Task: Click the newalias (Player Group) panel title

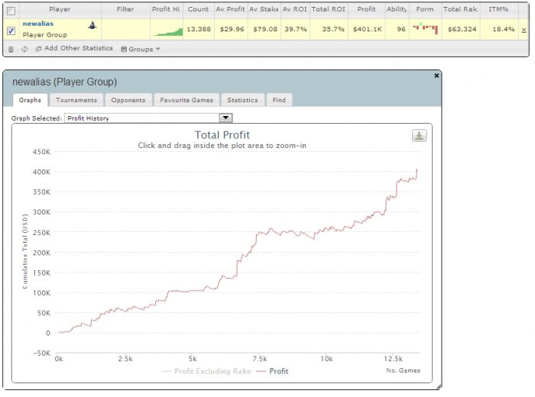Action: pyautogui.click(x=64, y=82)
